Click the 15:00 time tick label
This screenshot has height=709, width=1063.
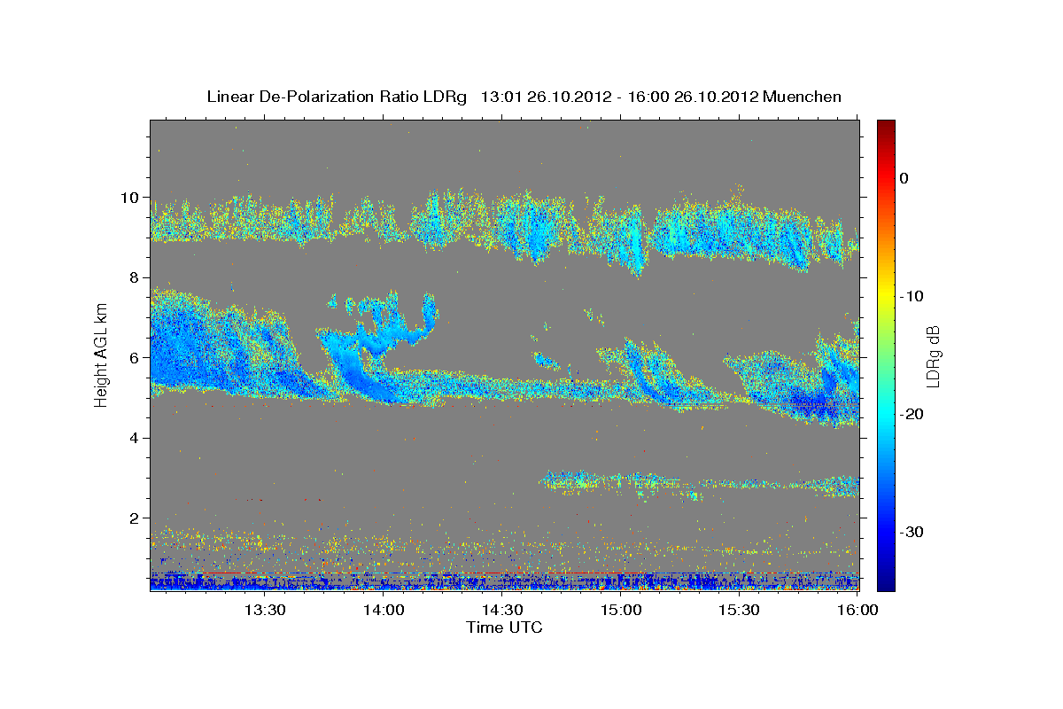pyautogui.click(x=621, y=610)
